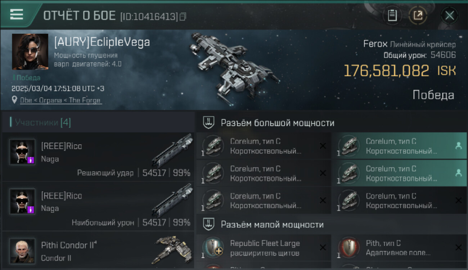468x270 pixels.
Task: Click Разъём большой мощности section header
Action: tap(278, 123)
